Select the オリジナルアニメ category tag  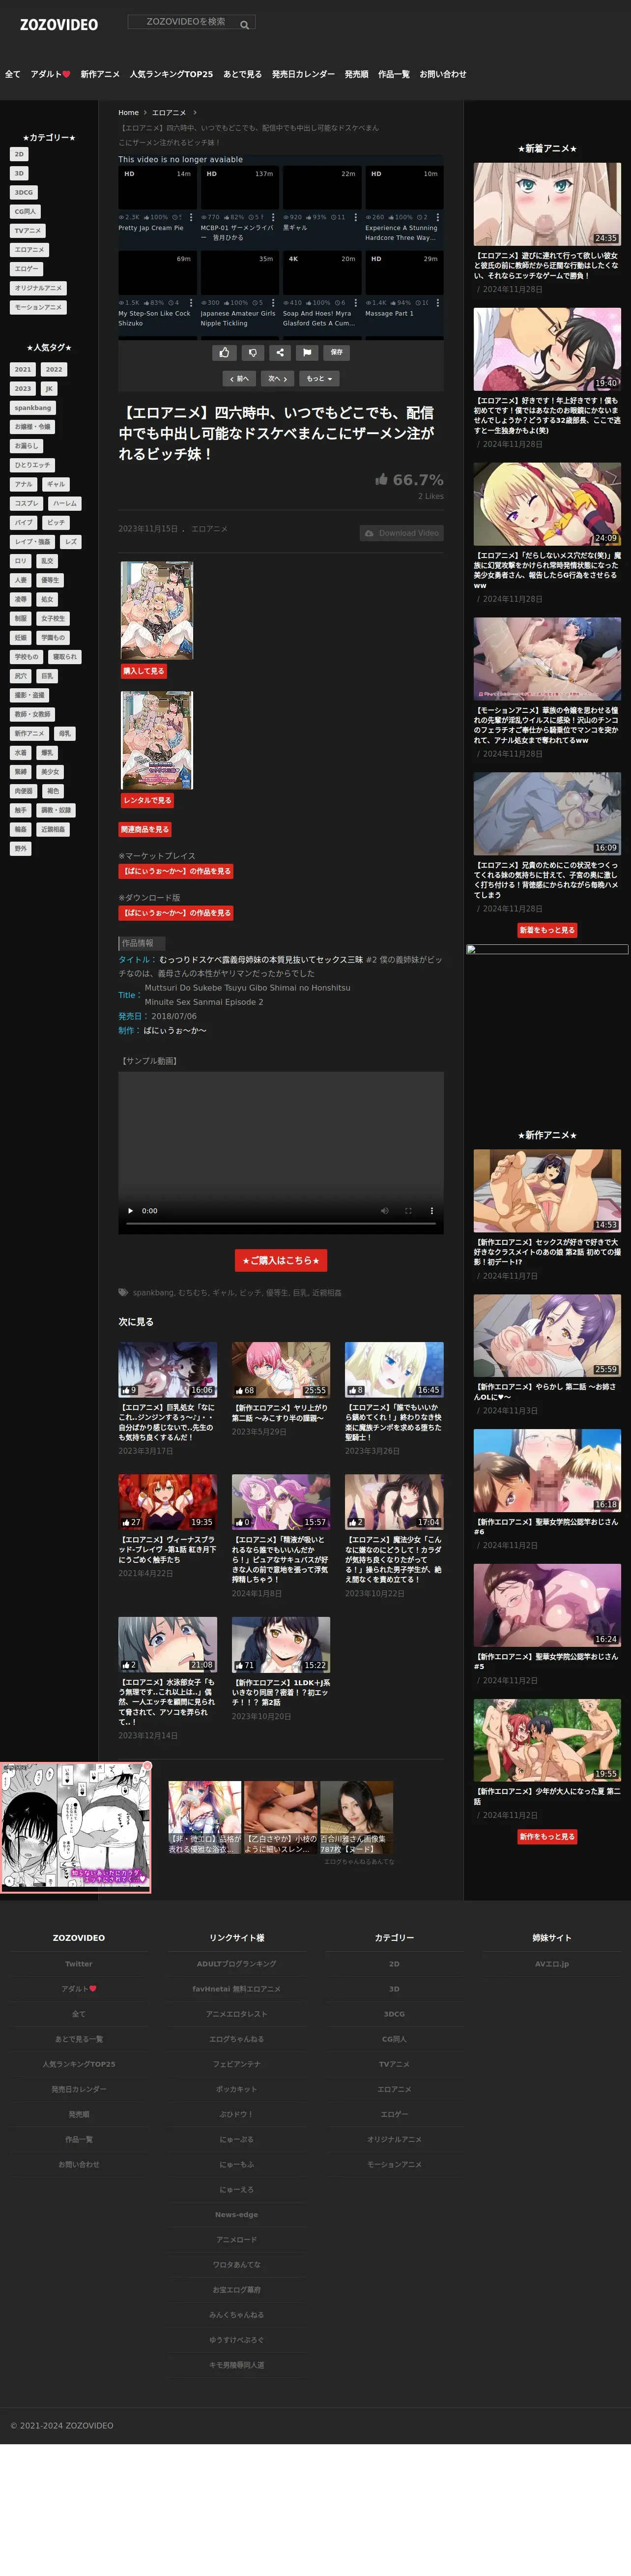click(x=38, y=288)
